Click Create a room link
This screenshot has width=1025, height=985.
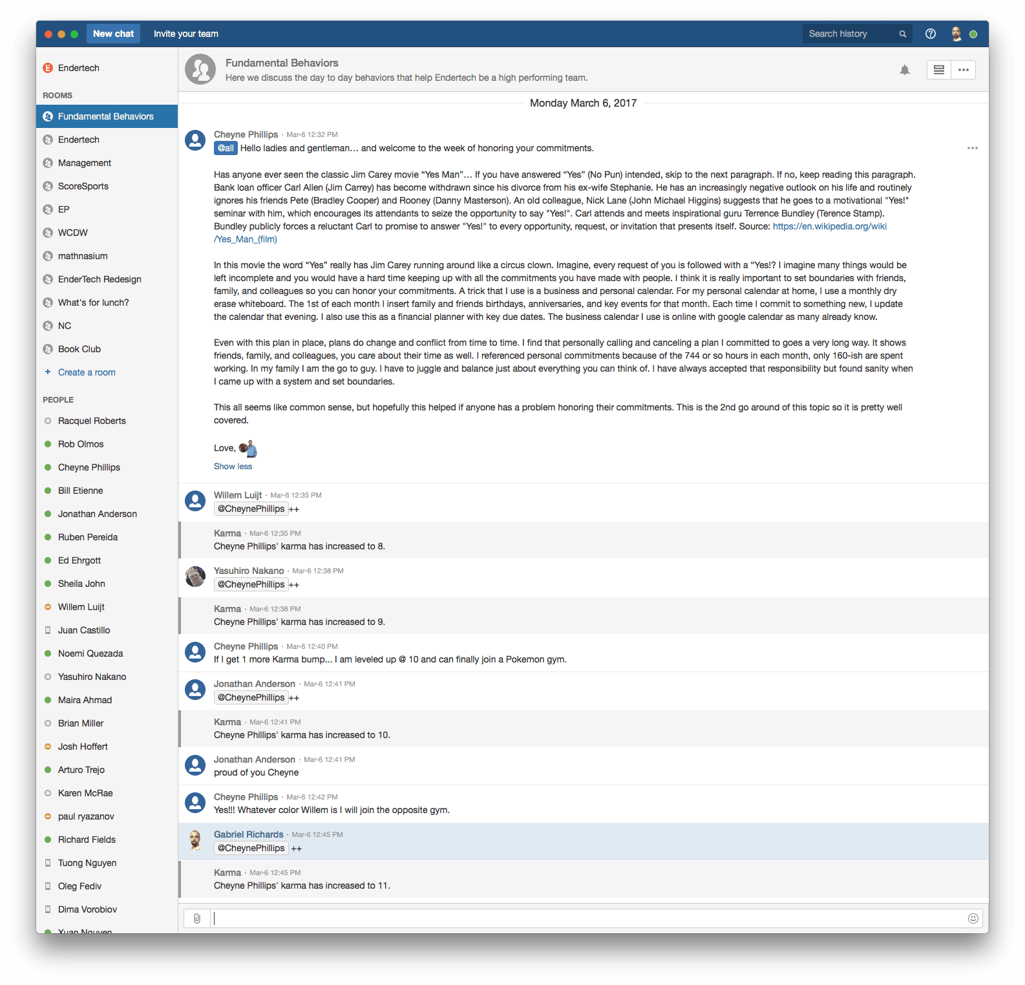[87, 372]
